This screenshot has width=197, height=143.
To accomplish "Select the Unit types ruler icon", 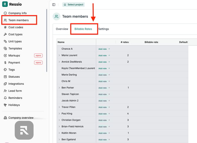I will (x=5, y=41).
